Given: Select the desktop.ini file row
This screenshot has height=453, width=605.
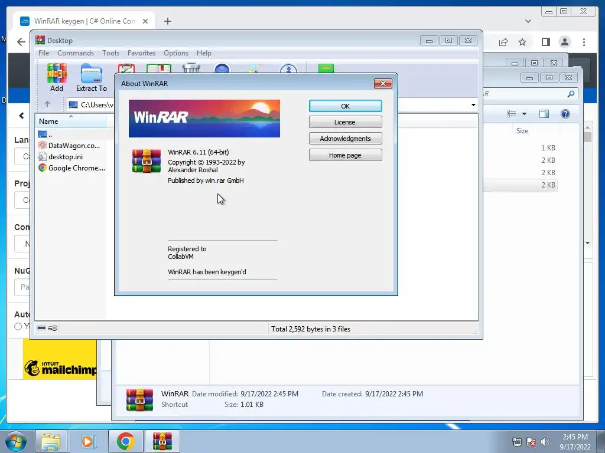Looking at the screenshot, I should (61, 157).
